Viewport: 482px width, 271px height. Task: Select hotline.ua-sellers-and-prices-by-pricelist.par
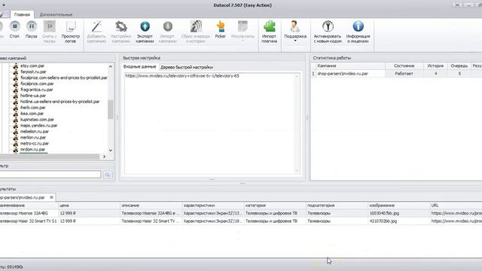pyautogui.click(x=60, y=102)
